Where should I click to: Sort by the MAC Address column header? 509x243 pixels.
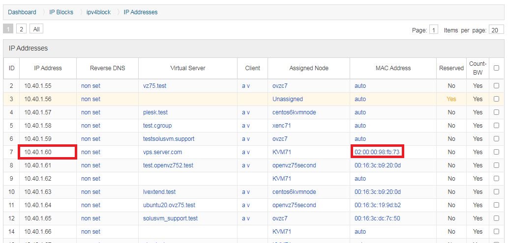(x=393, y=68)
